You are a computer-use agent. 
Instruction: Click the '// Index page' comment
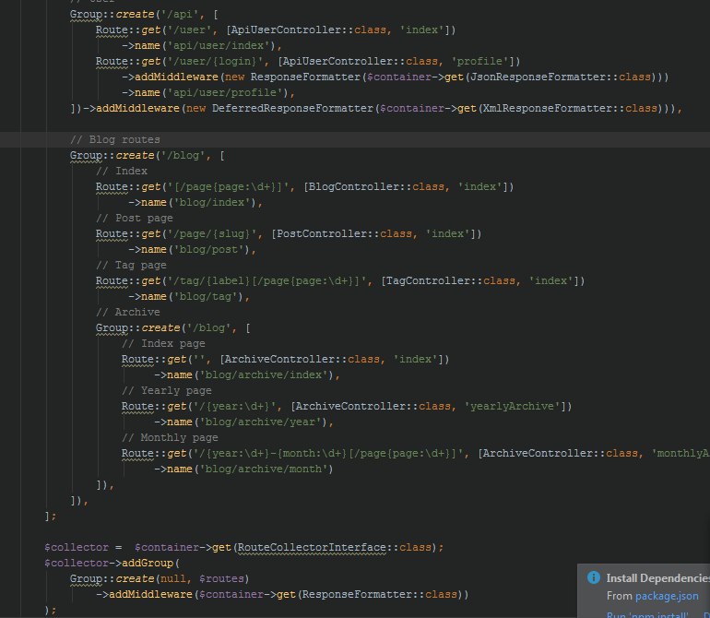pyautogui.click(x=163, y=343)
